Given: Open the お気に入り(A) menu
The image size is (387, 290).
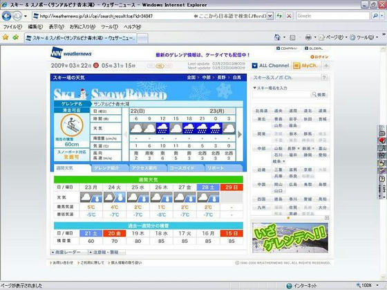Looking at the screenshot, I should pos(82,27).
